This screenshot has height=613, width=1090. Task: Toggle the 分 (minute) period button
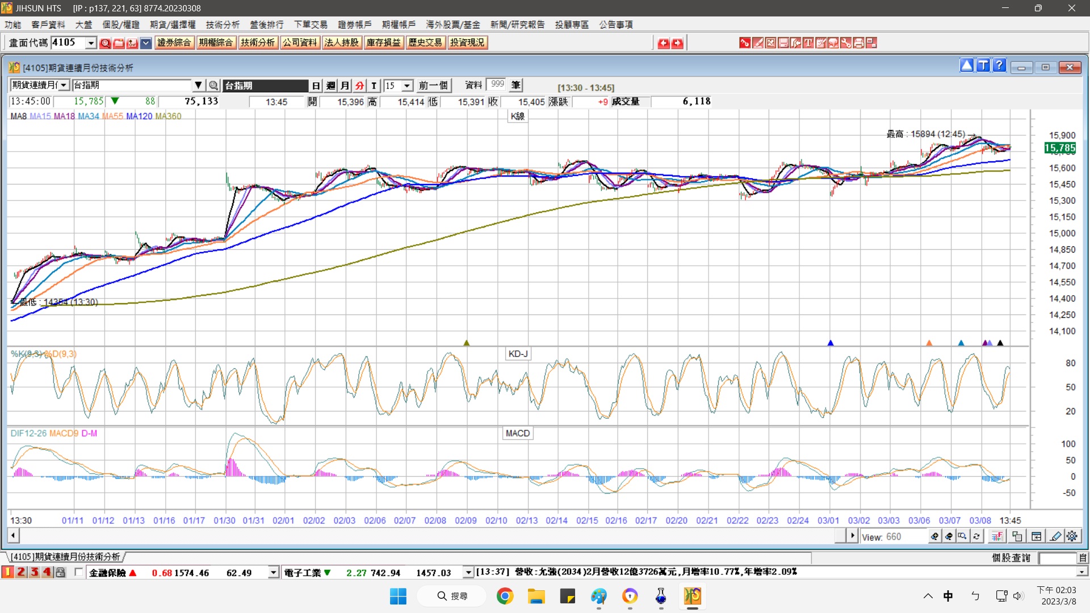click(359, 86)
